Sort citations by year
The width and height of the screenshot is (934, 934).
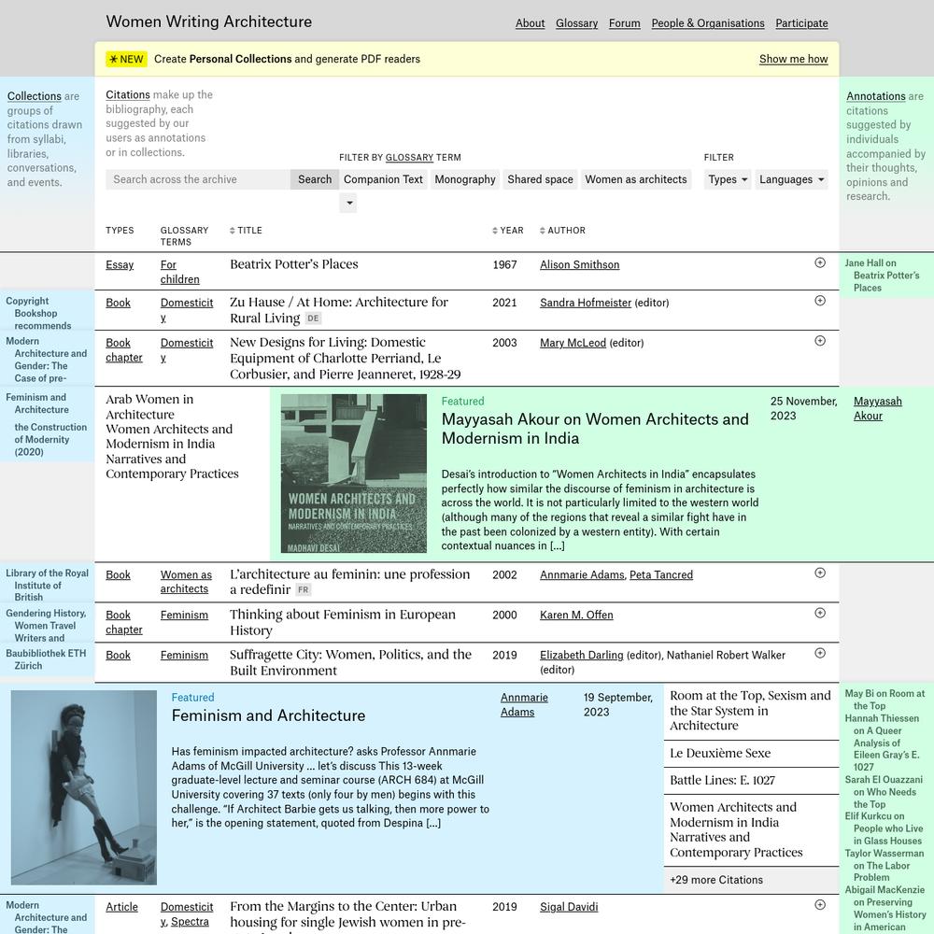(507, 231)
